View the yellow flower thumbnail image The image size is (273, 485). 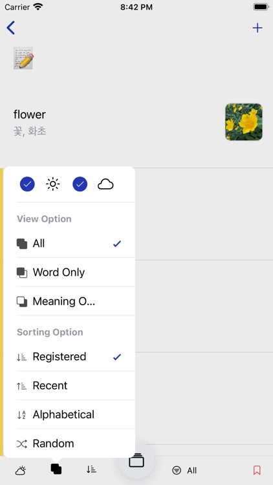(244, 122)
